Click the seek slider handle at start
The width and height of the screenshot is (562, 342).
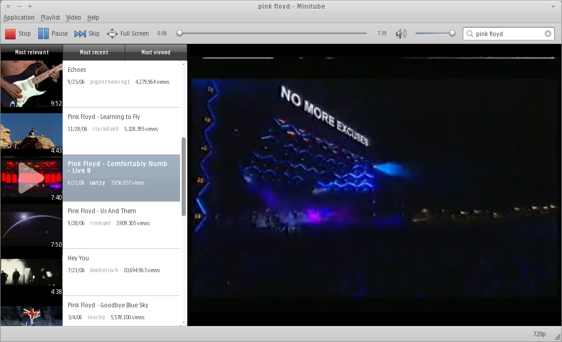180,33
